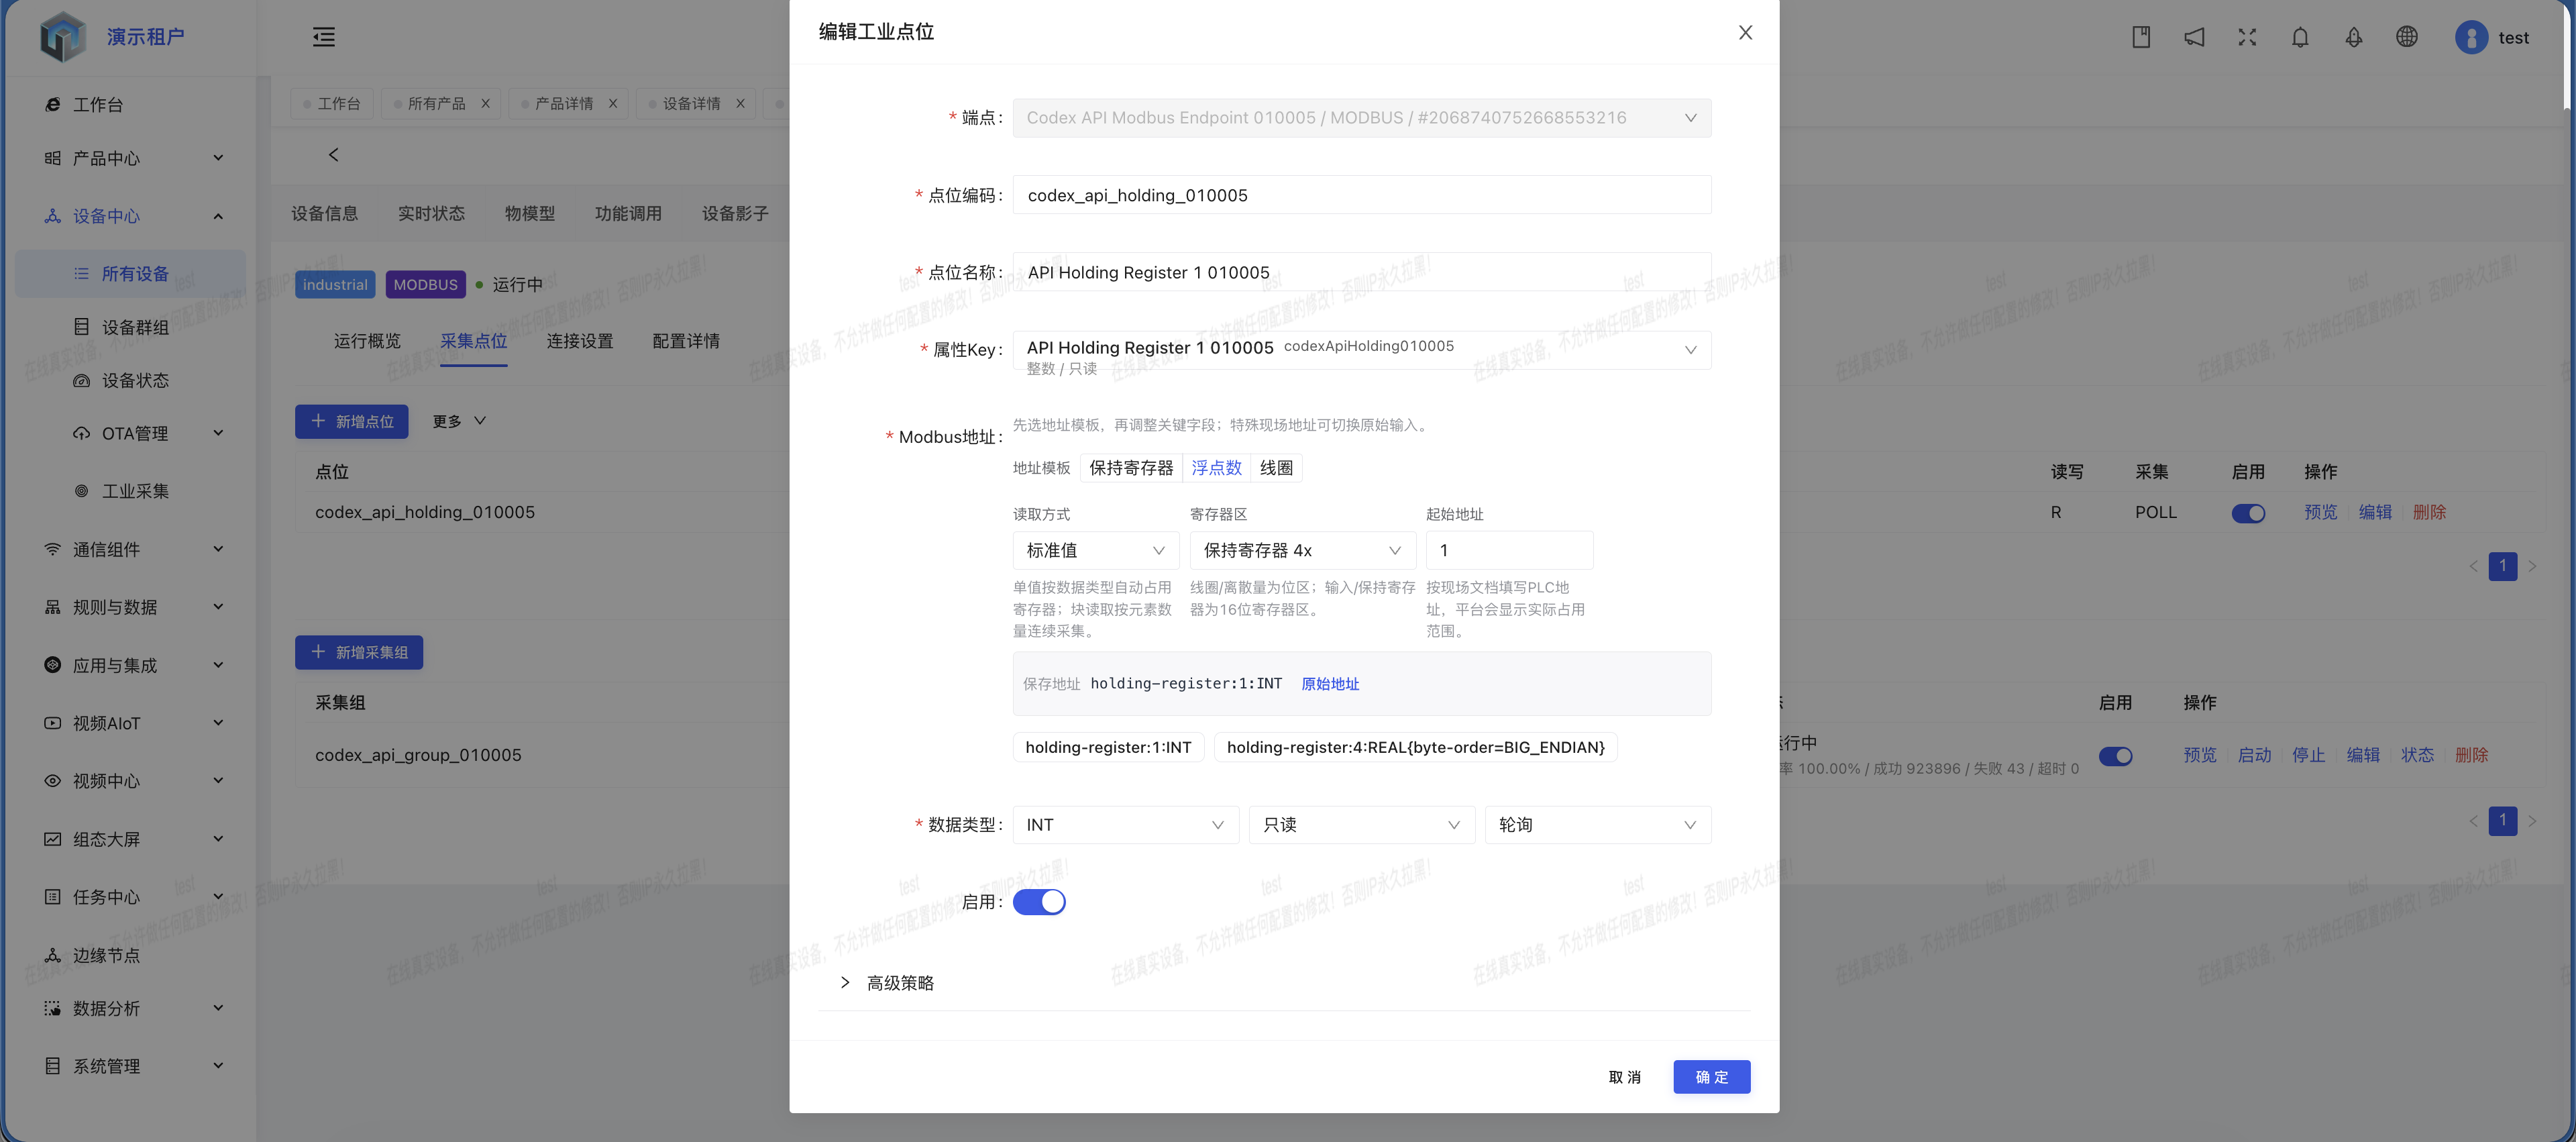Close the 编辑工业点位 dialog with X

1745,32
